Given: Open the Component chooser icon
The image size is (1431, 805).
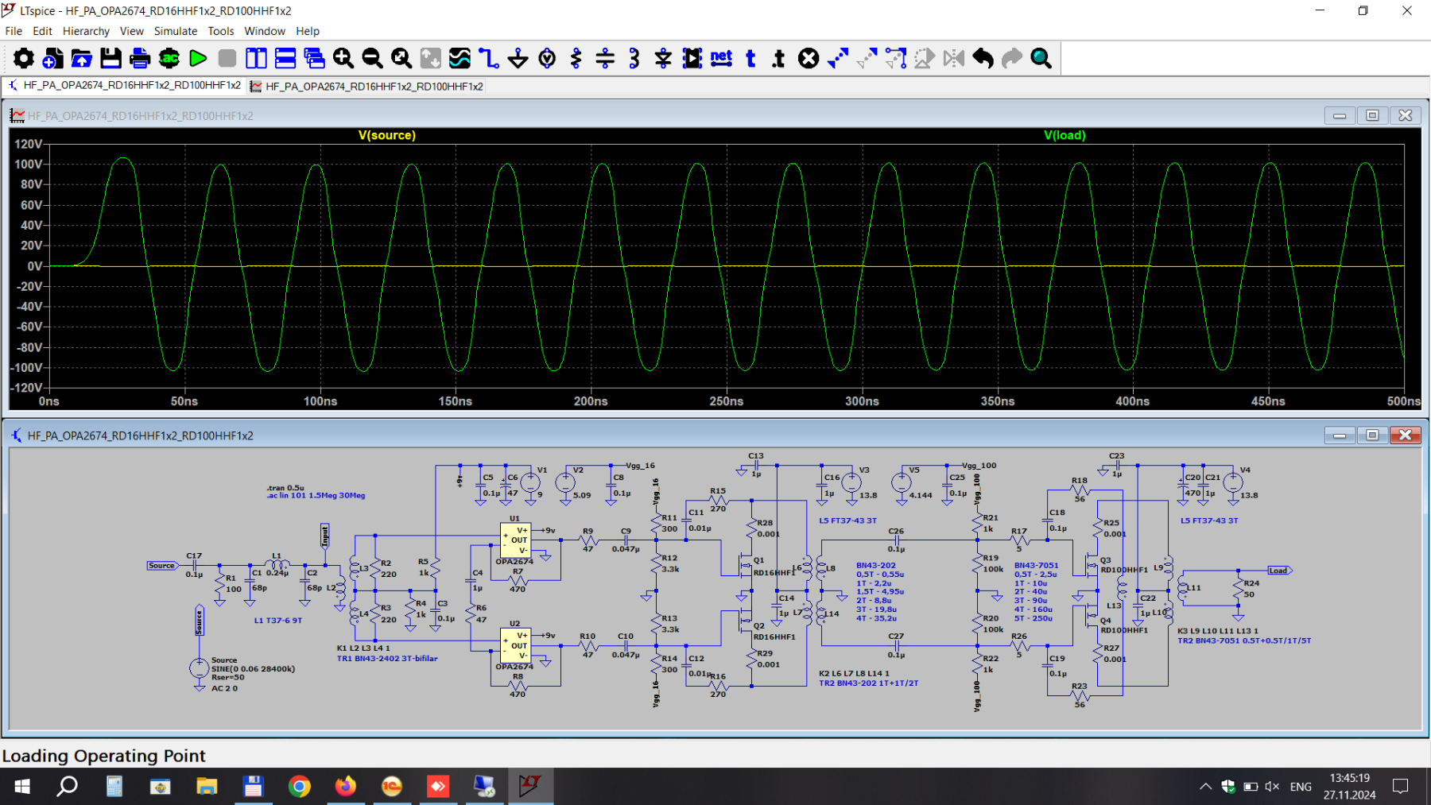Looking at the screenshot, I should click(692, 58).
